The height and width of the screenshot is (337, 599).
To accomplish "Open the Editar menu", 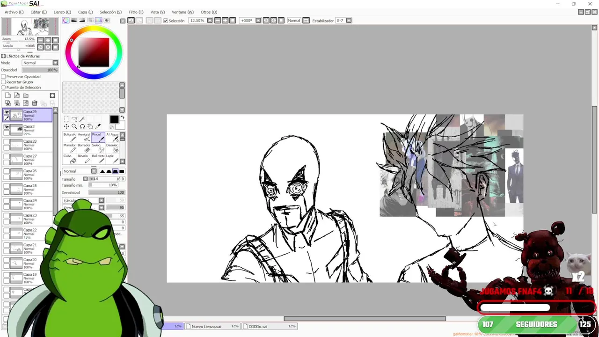I will tap(38, 12).
